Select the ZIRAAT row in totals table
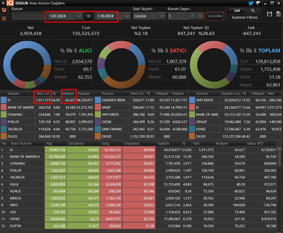Viewport: 283px width, 233px height. [x=235, y=122]
